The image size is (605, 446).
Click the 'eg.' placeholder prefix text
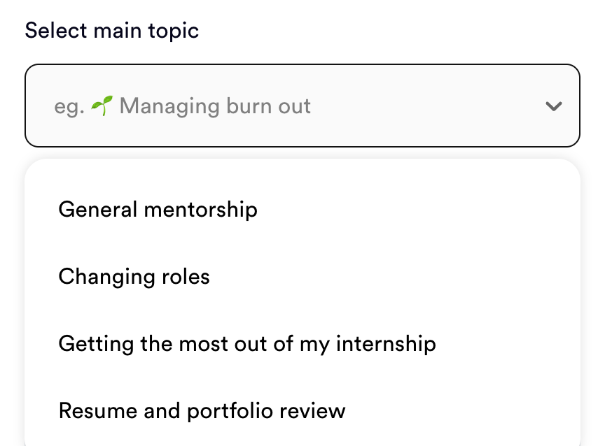(x=69, y=107)
